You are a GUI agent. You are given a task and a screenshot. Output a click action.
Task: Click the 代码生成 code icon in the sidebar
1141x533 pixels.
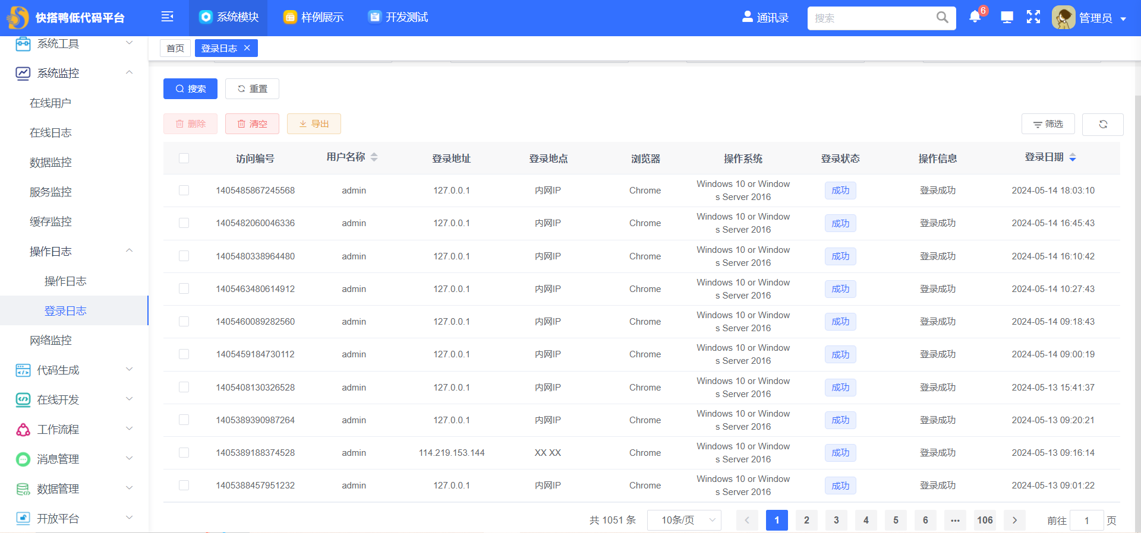point(23,370)
